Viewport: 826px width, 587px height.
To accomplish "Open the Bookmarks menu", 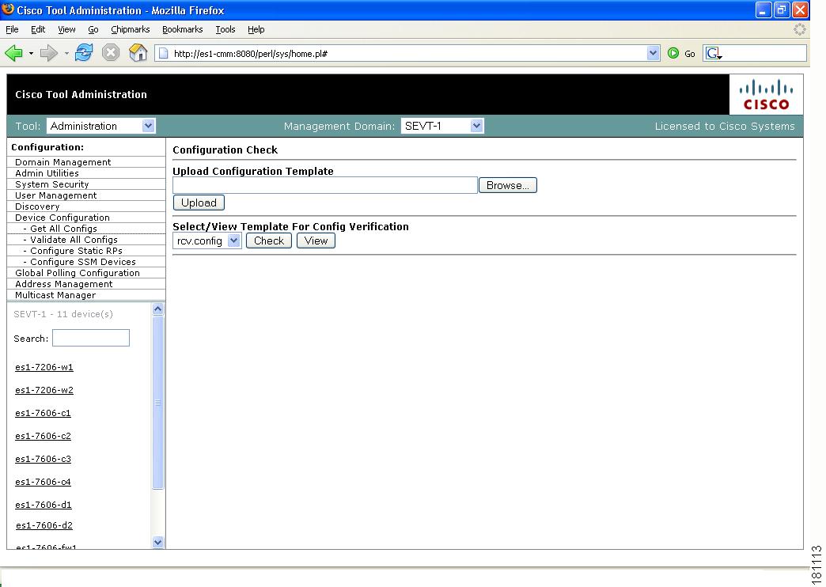I will (182, 29).
